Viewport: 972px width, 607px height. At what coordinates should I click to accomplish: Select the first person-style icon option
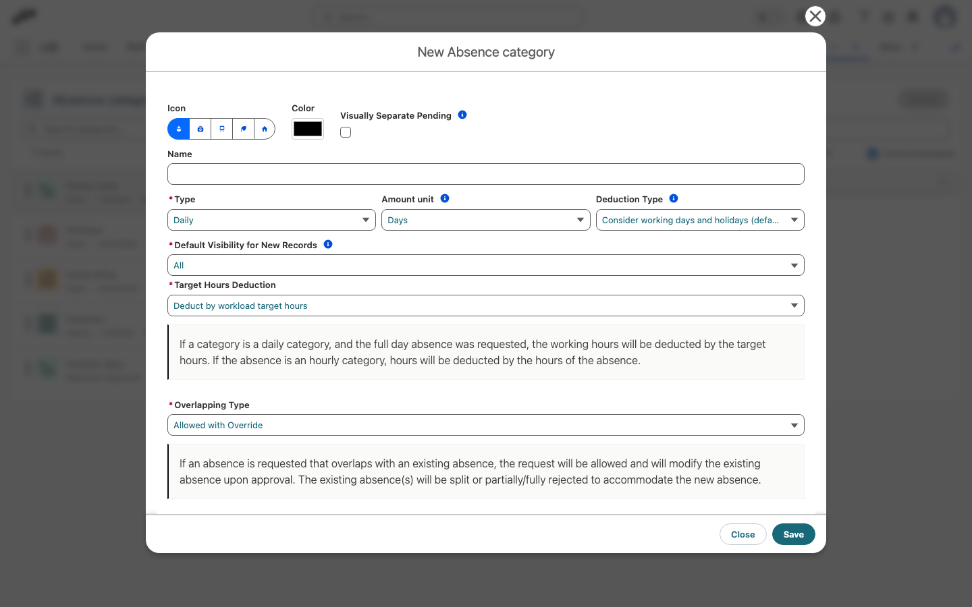(179, 129)
